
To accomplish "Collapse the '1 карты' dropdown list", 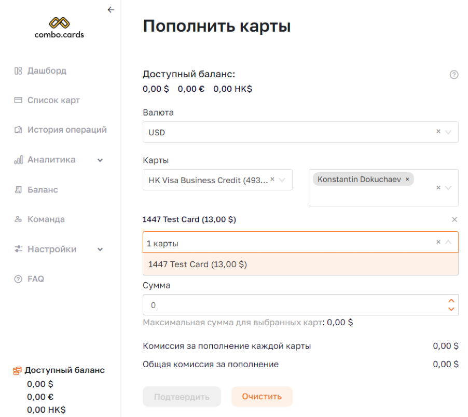I will (x=448, y=242).
